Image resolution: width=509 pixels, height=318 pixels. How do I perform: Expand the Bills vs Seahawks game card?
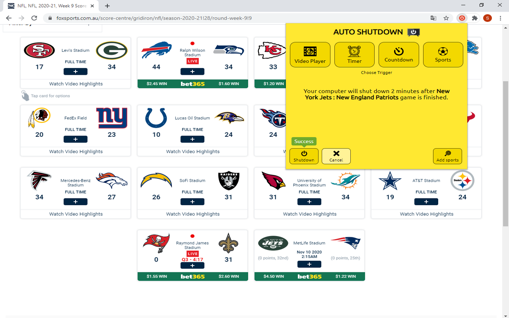[x=192, y=72]
